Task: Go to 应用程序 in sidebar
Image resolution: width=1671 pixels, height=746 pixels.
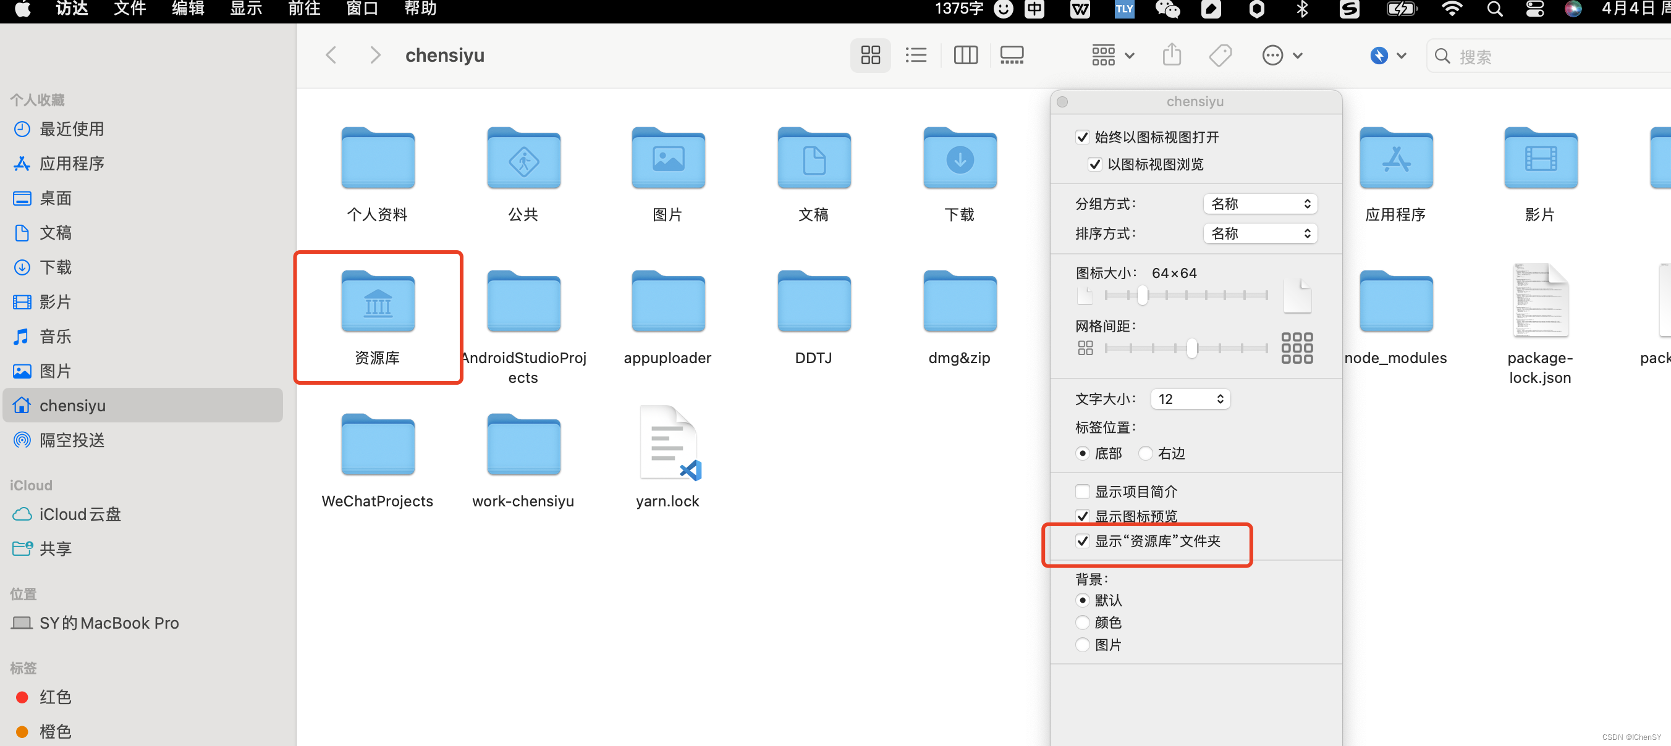Action: (x=143, y=163)
